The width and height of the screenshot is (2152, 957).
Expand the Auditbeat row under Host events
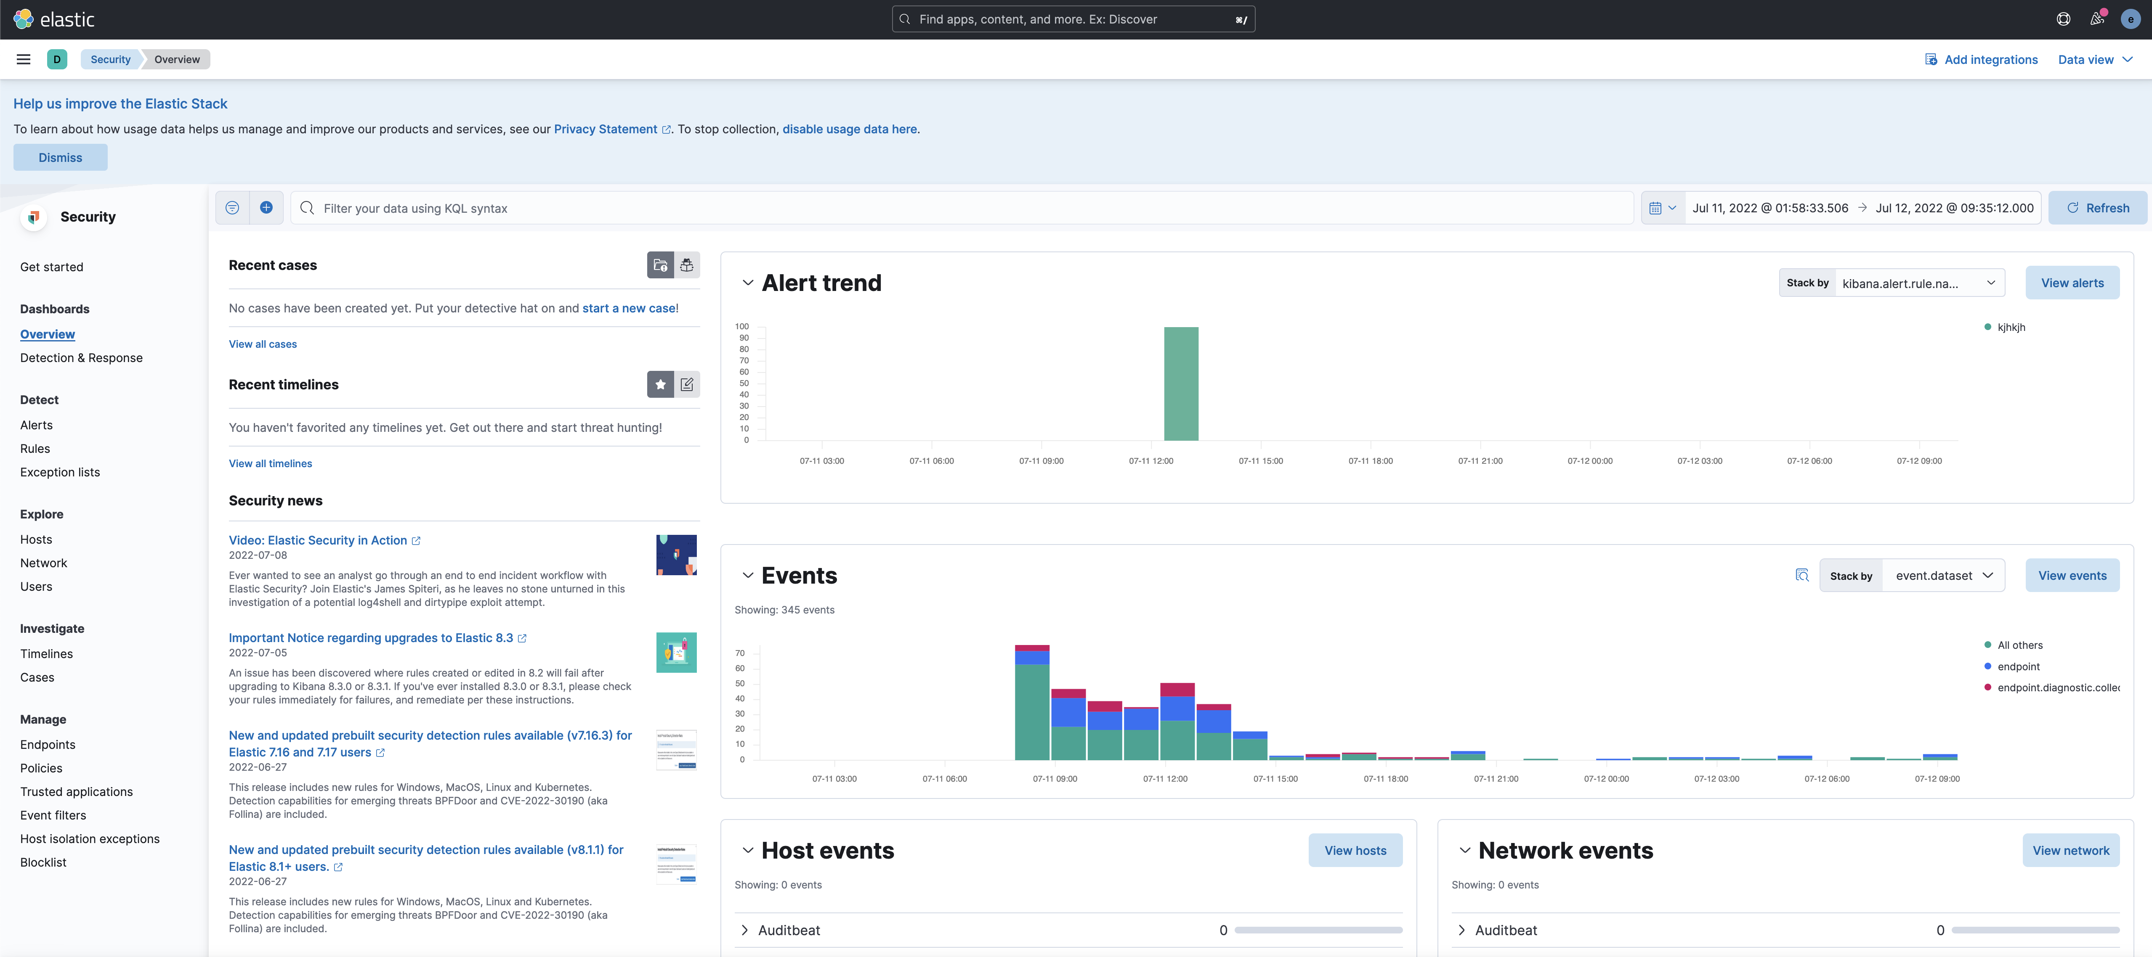pos(744,929)
